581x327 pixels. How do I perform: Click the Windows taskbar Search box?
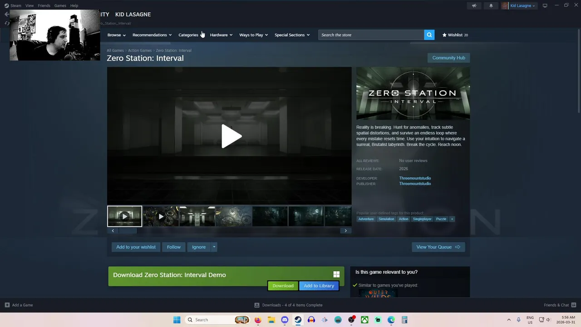pyautogui.click(x=218, y=320)
